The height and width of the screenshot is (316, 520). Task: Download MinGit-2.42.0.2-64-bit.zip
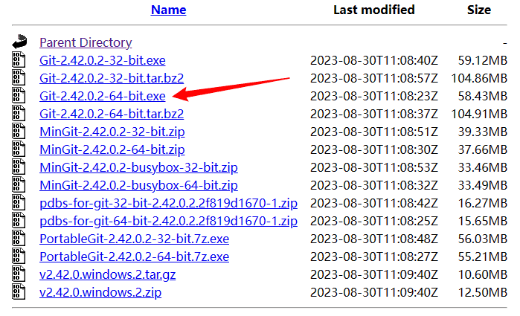(x=112, y=149)
